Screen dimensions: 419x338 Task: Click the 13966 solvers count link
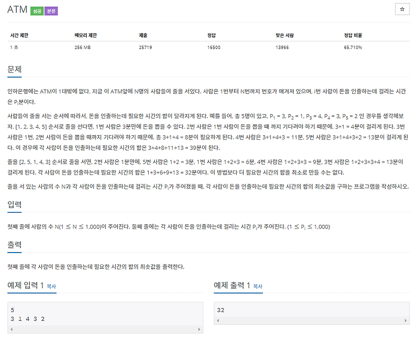coord(283,47)
